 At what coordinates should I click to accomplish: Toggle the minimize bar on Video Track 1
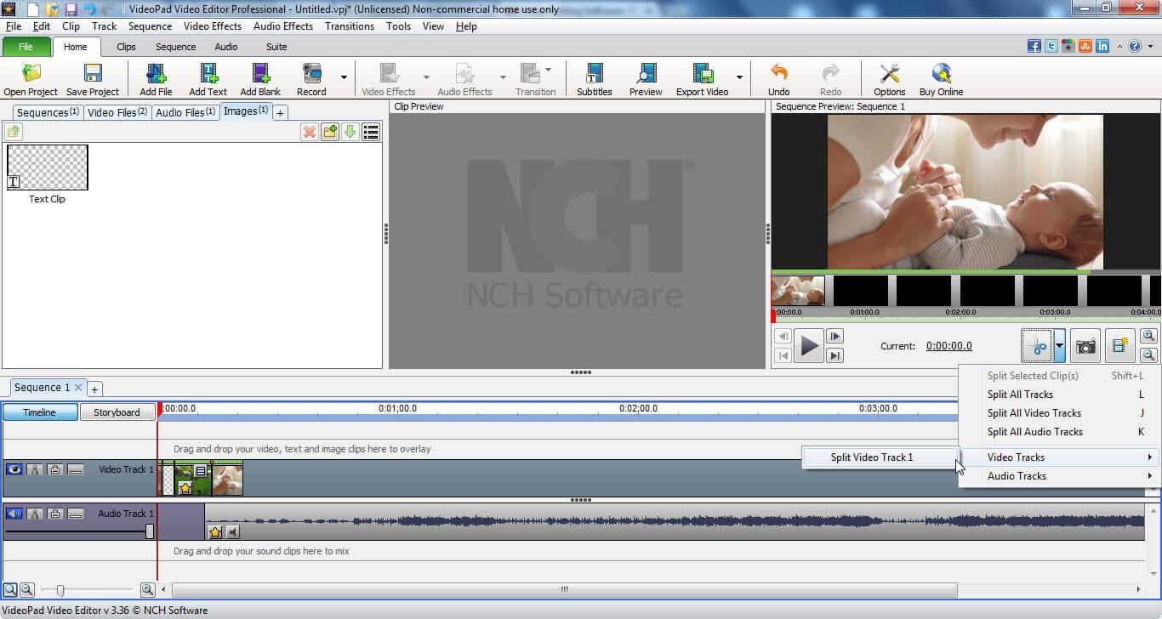[x=76, y=469]
